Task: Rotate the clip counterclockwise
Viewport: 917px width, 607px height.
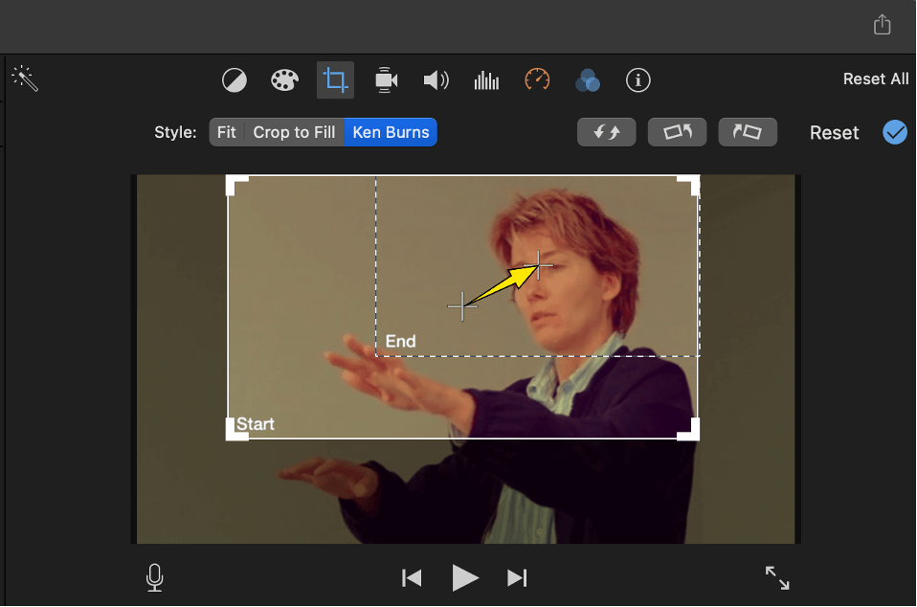Action: click(677, 132)
